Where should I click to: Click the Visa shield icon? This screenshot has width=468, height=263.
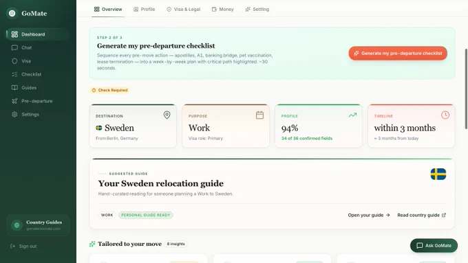point(14,61)
